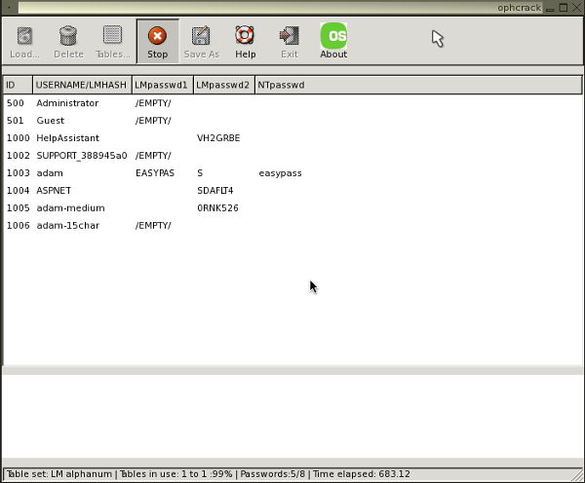Open Help with the lifebuoy icon
585x483 pixels.
pos(245,41)
